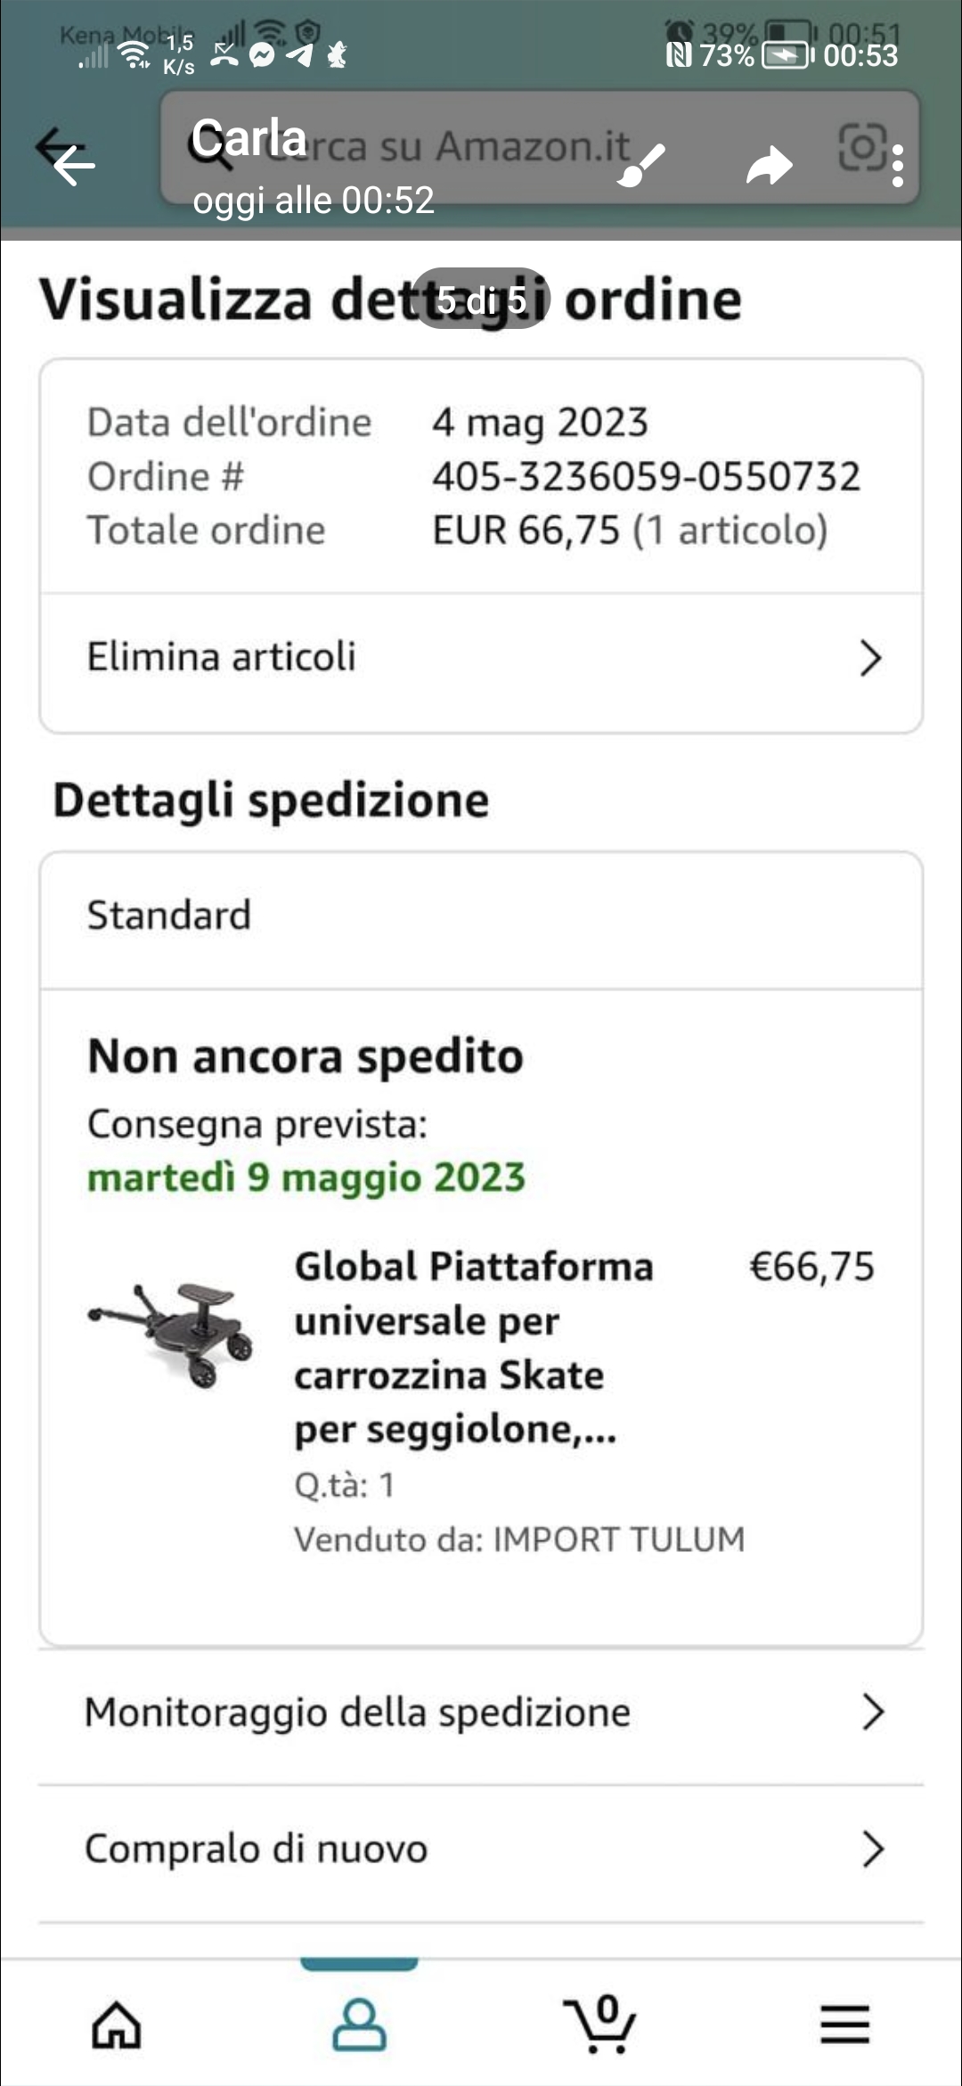Tap the order number 405-3236059-0550732
The width and height of the screenshot is (962, 2086).
646,476
